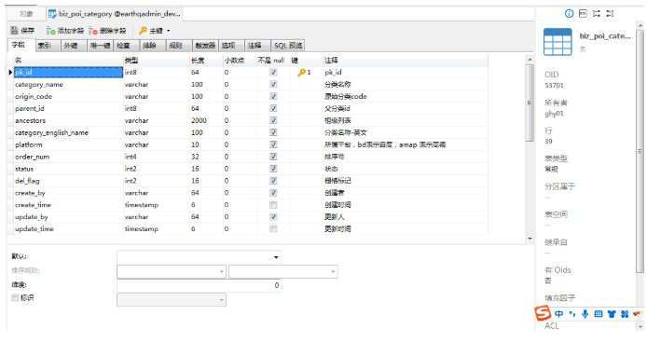The height and width of the screenshot is (357, 647).
Task: Click 添加字段 to add a field
Action: [65, 31]
